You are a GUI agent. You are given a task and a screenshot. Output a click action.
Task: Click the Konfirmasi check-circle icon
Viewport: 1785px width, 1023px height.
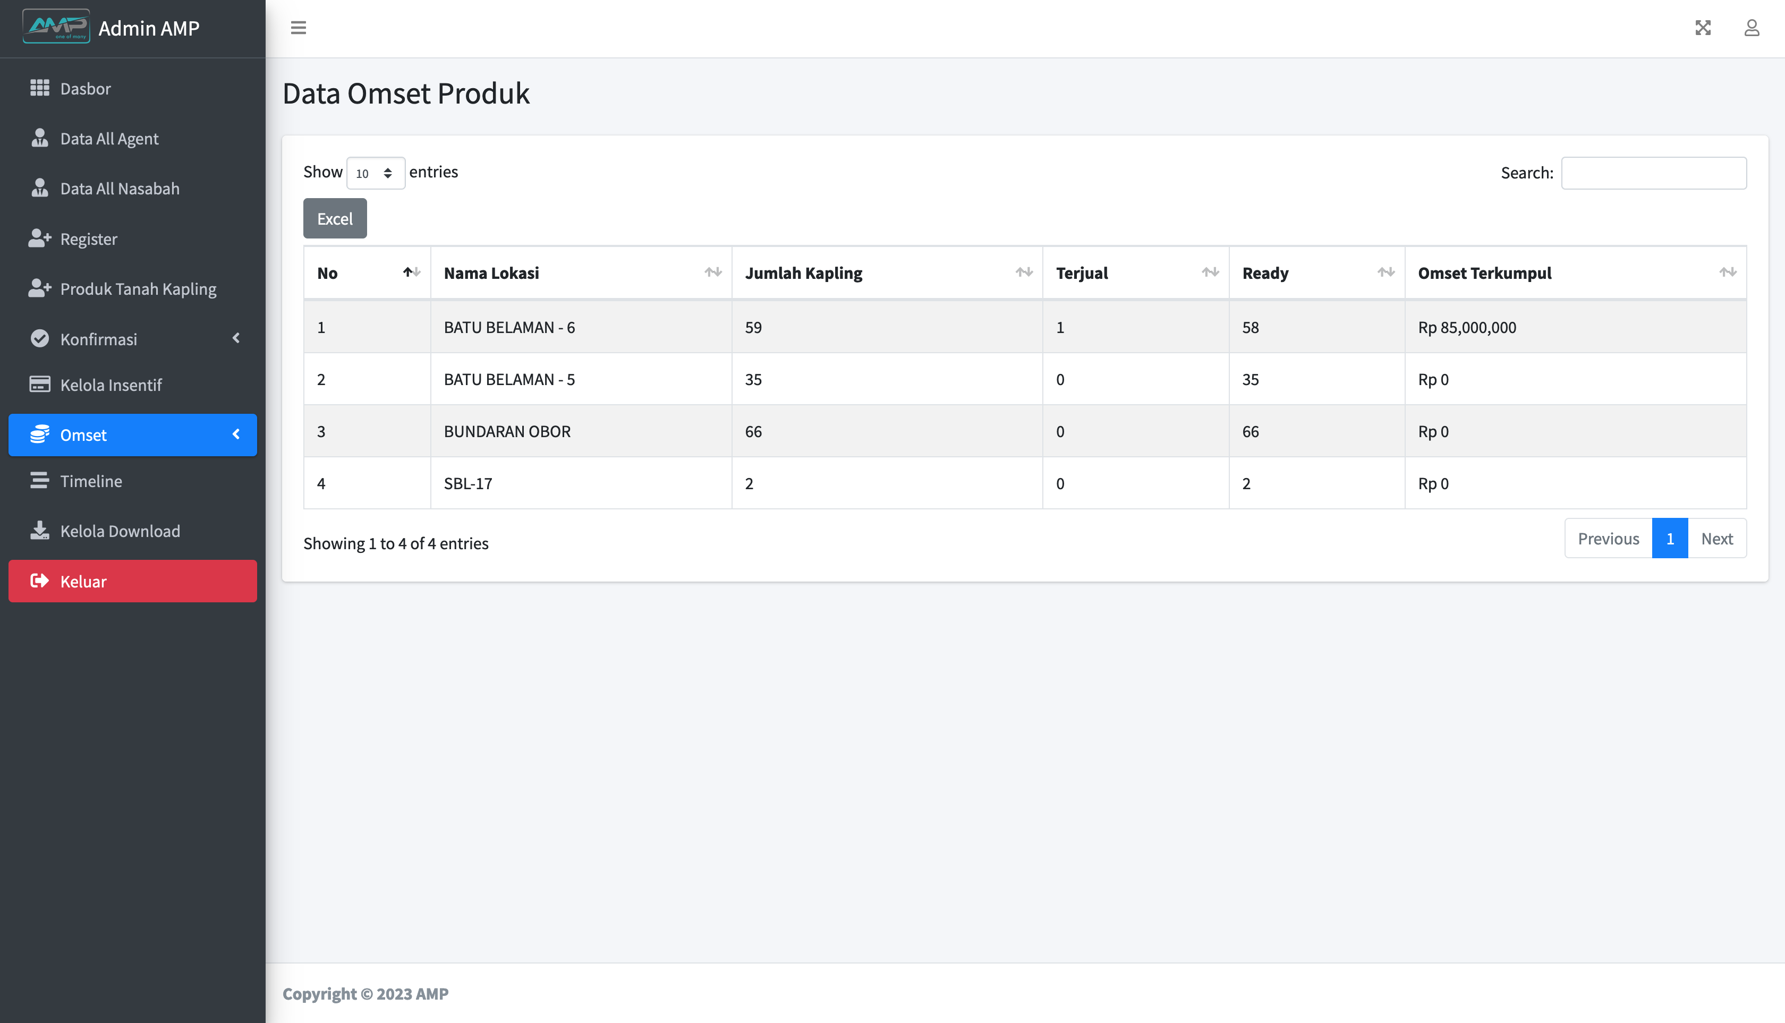point(40,339)
